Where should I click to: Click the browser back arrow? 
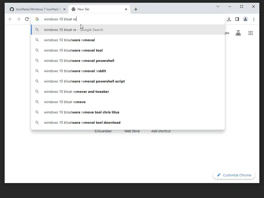pyautogui.click(x=10, y=19)
